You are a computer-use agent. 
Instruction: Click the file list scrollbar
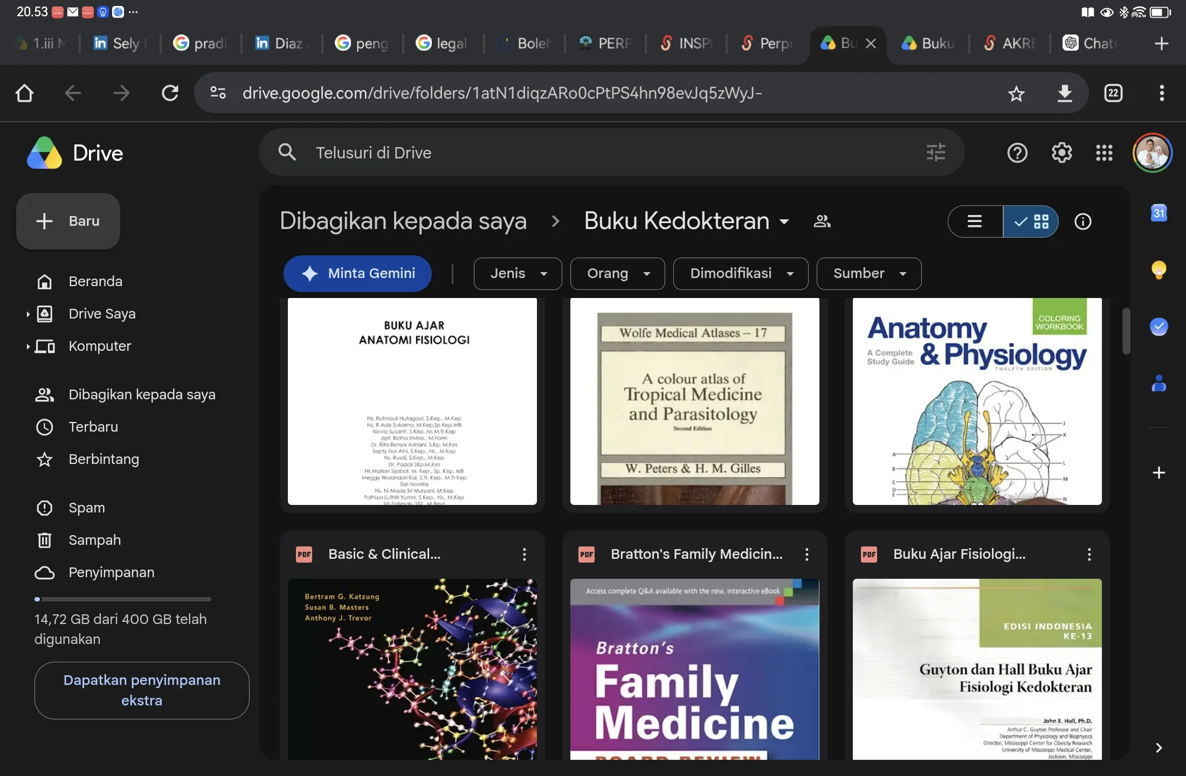(x=1126, y=331)
